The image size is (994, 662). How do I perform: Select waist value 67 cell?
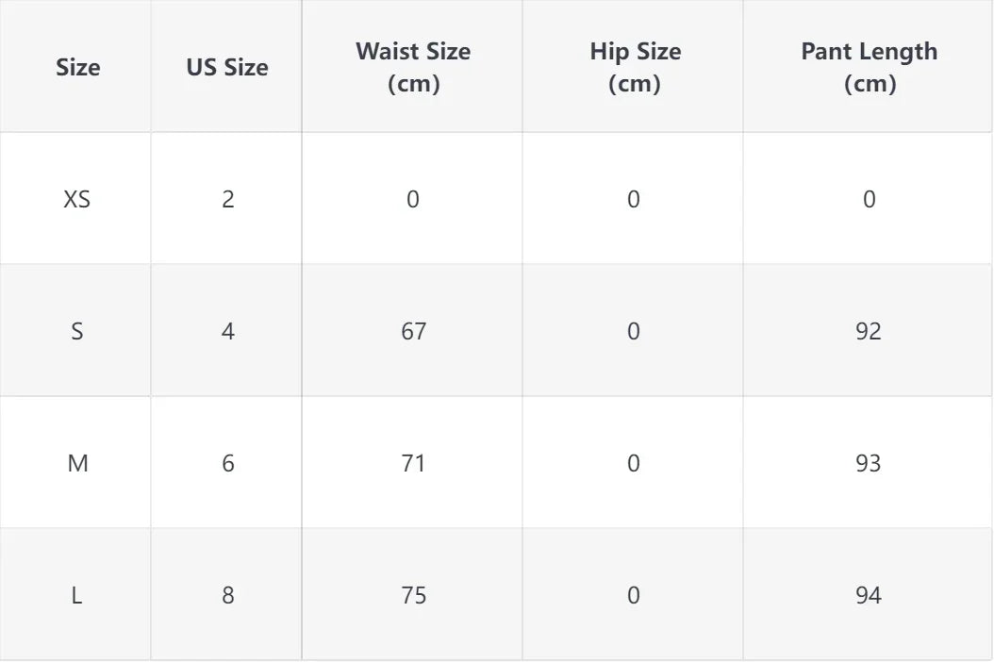[413, 331]
